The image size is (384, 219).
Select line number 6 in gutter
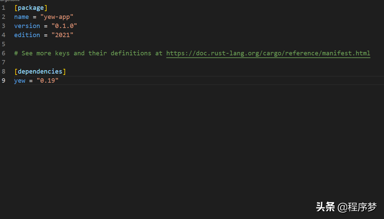[x=3, y=53]
